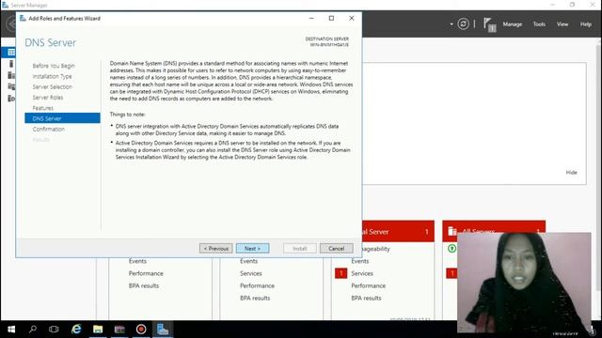The image size is (602, 338).
Task: Open Services under the Local Server tile
Action: [x=362, y=273]
